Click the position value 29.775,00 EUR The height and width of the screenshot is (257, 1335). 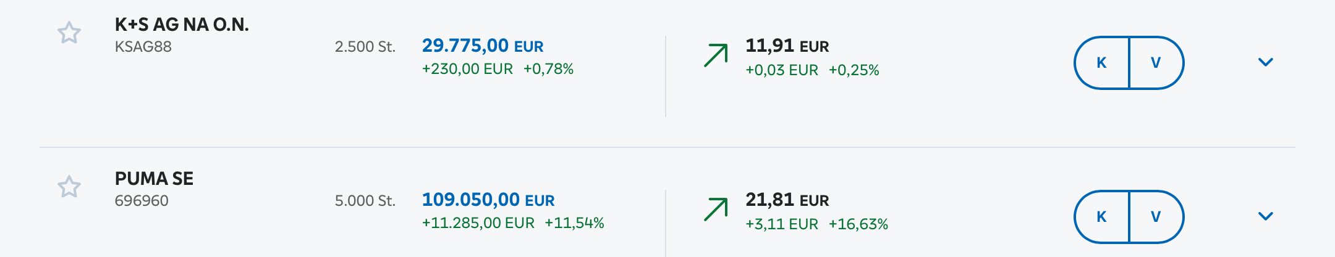482,46
